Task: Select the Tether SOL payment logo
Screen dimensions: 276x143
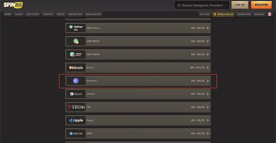Action: tap(76, 28)
